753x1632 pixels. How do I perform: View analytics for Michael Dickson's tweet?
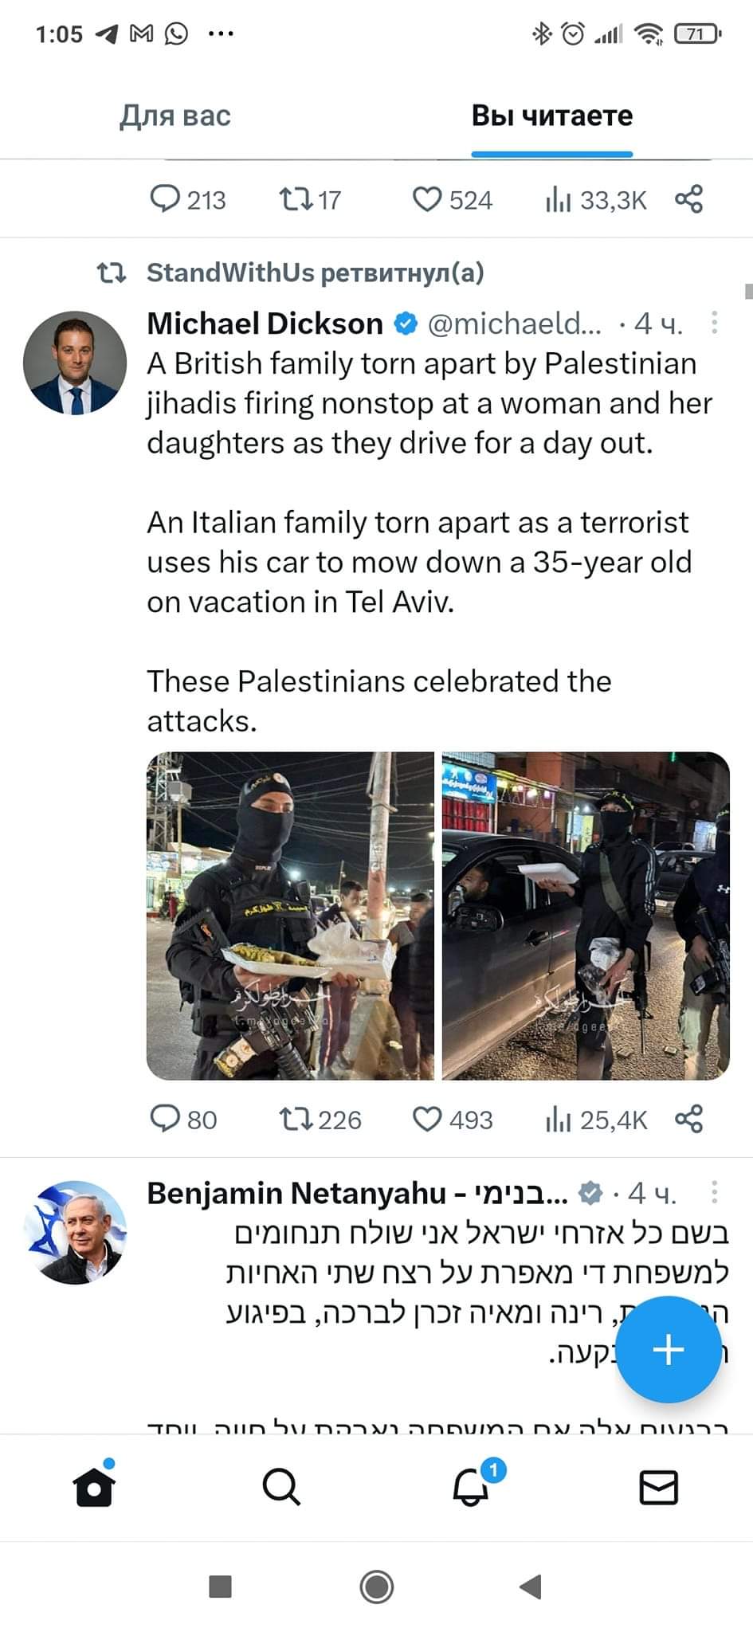pyautogui.click(x=559, y=1119)
